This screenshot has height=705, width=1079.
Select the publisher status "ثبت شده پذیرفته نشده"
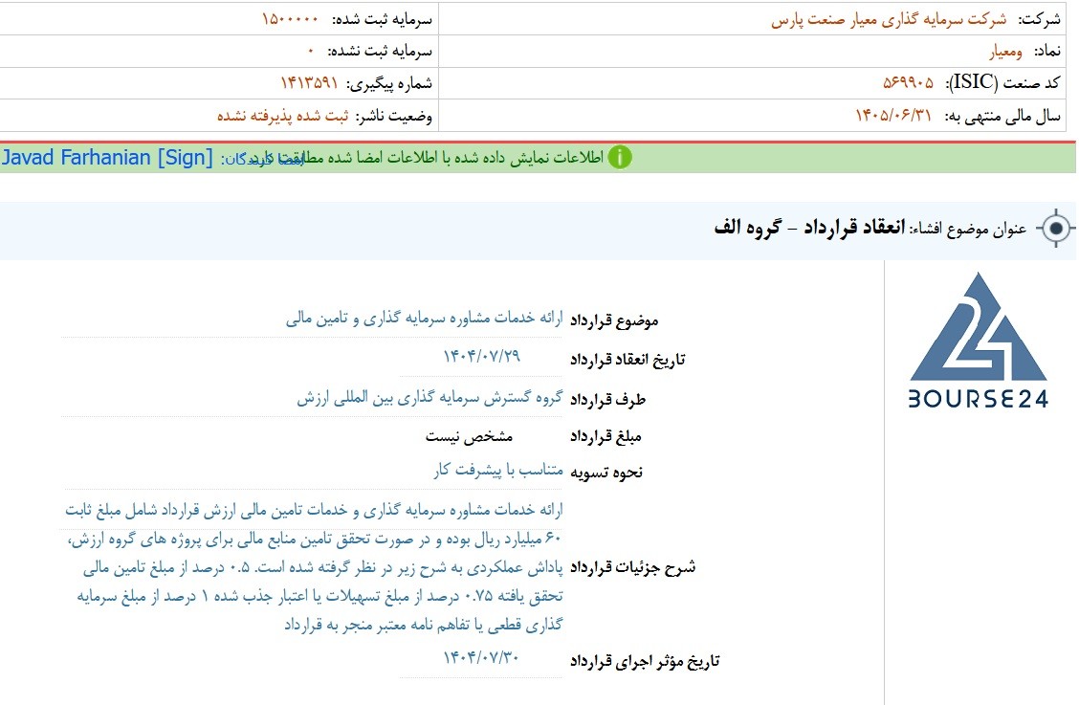pyautogui.click(x=283, y=115)
